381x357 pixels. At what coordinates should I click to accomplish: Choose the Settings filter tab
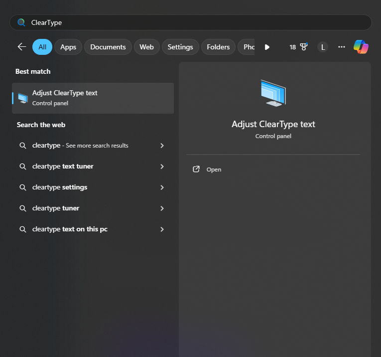click(x=180, y=47)
